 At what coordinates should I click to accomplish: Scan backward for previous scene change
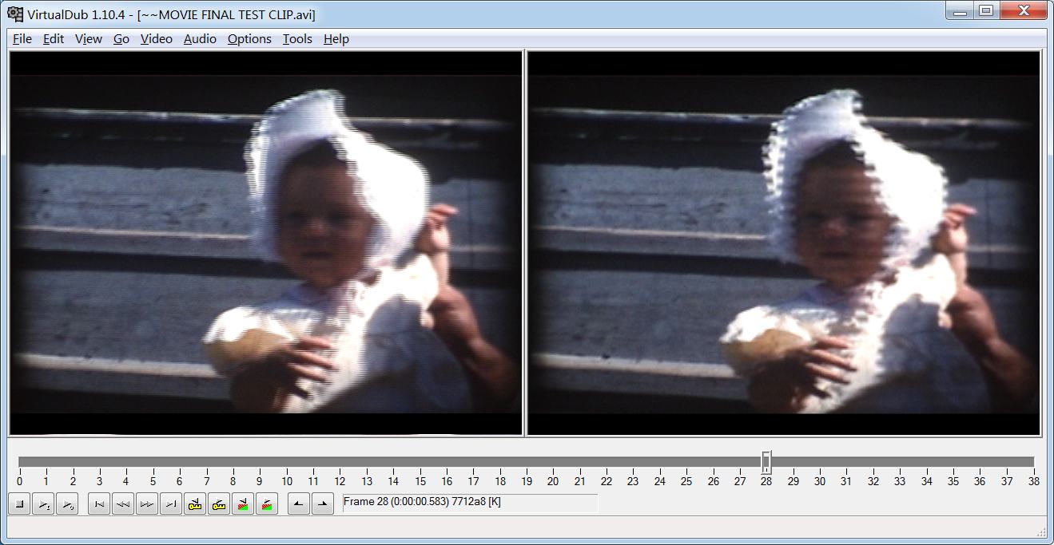pyautogui.click(x=243, y=504)
